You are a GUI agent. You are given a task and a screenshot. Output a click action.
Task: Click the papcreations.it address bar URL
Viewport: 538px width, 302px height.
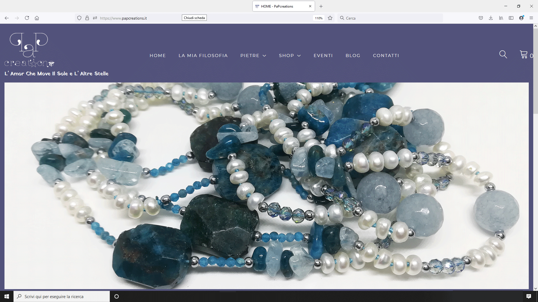(x=123, y=18)
